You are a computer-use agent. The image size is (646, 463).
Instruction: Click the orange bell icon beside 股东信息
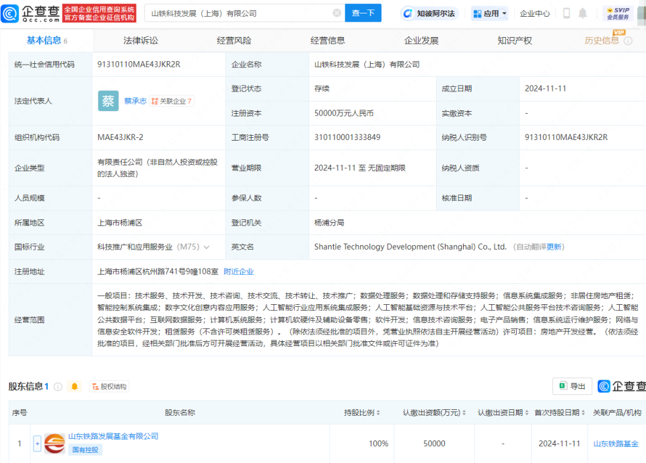click(x=75, y=386)
